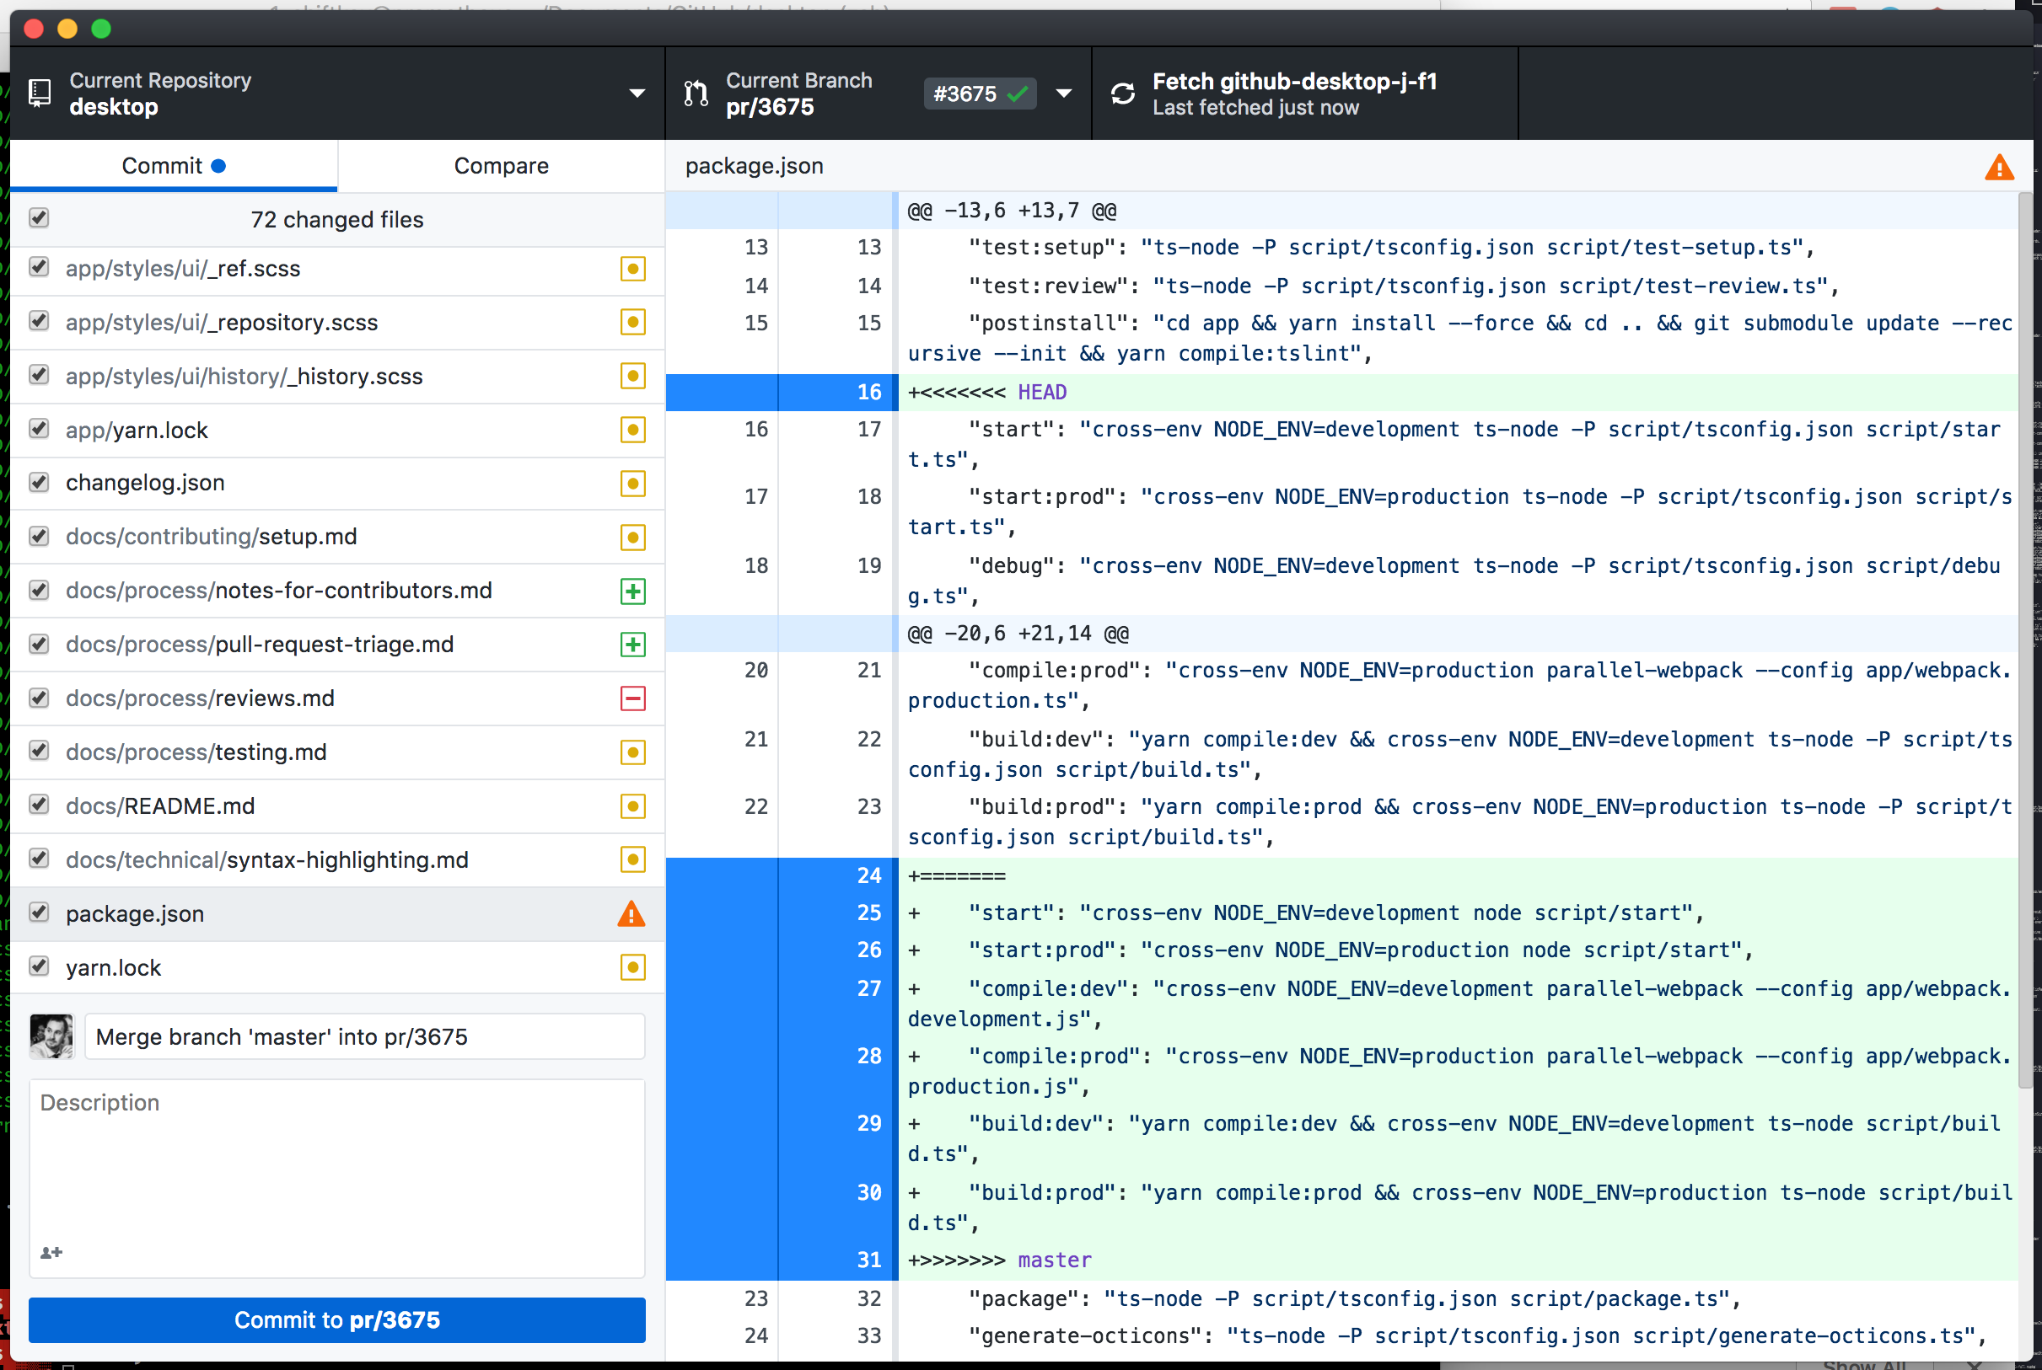Viewport: 2042px width, 1370px height.
Task: Click the modified icon for changelog.json
Action: point(633,483)
